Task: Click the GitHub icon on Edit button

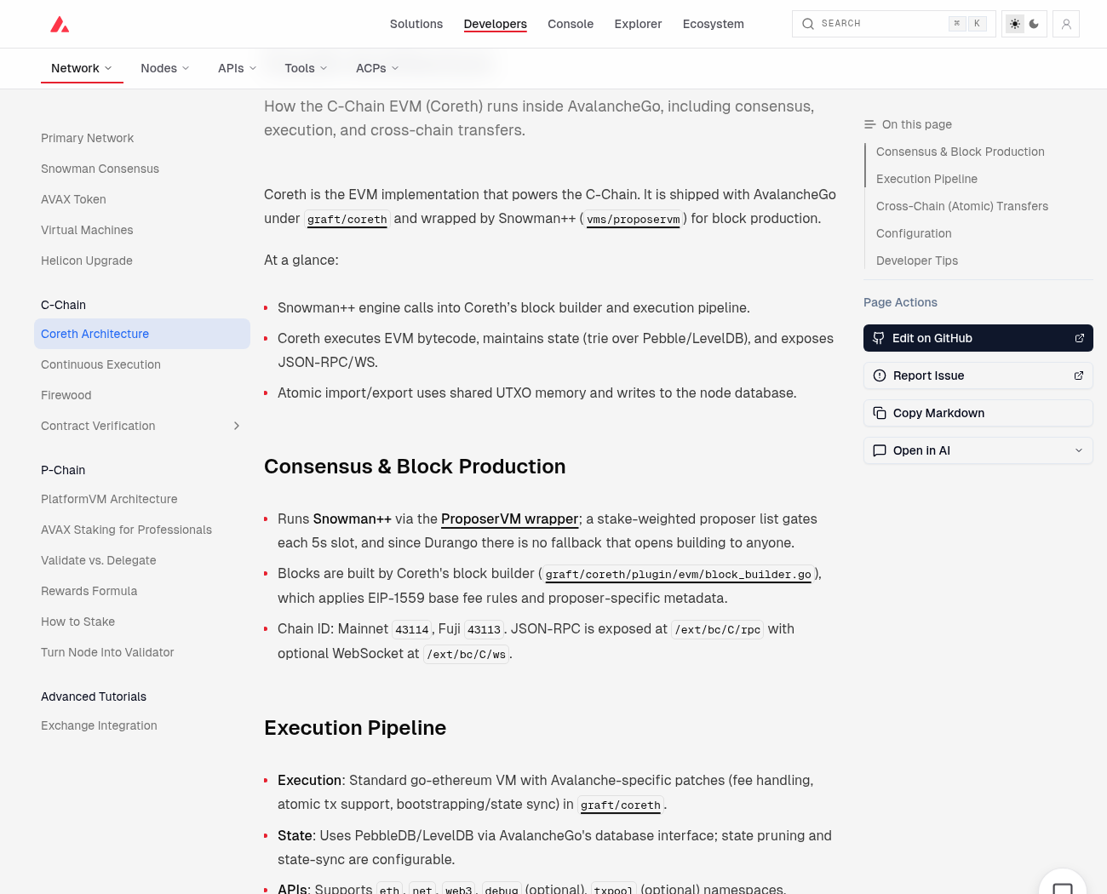Action: (x=879, y=338)
